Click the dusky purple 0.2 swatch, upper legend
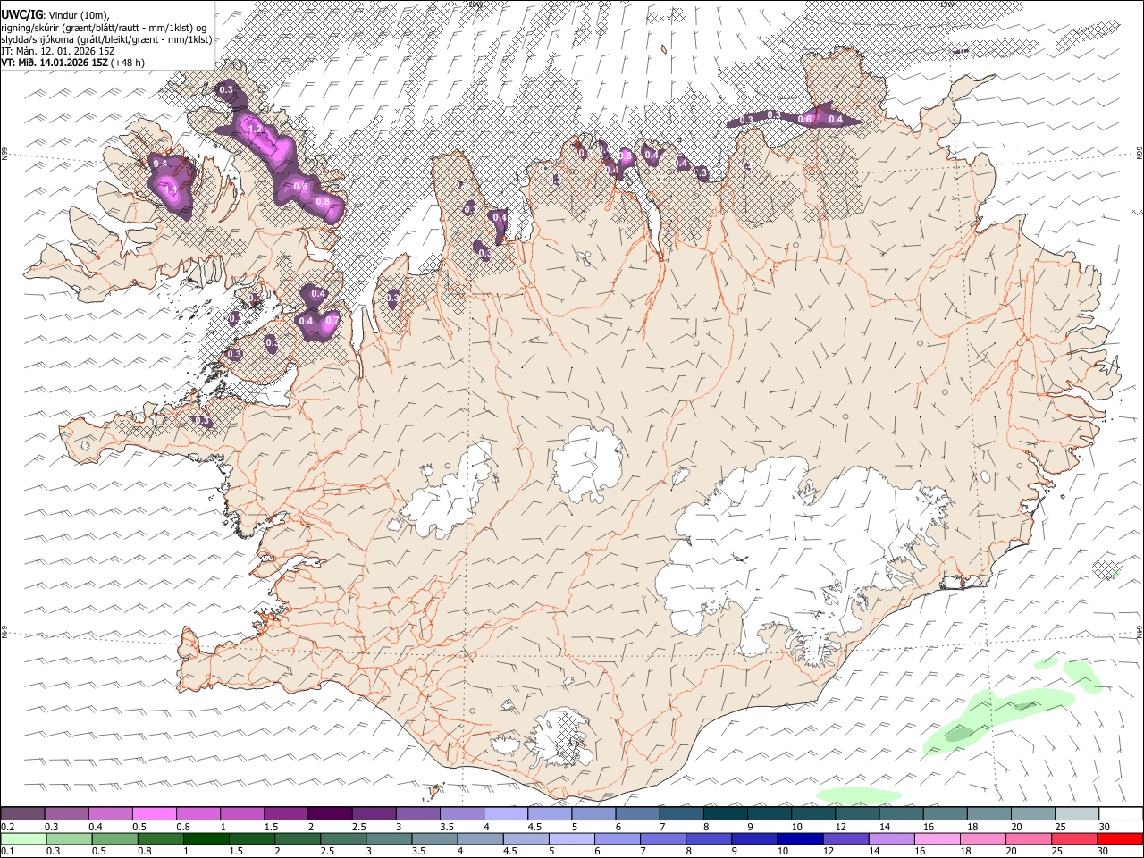1144x858 pixels. [x=22, y=813]
